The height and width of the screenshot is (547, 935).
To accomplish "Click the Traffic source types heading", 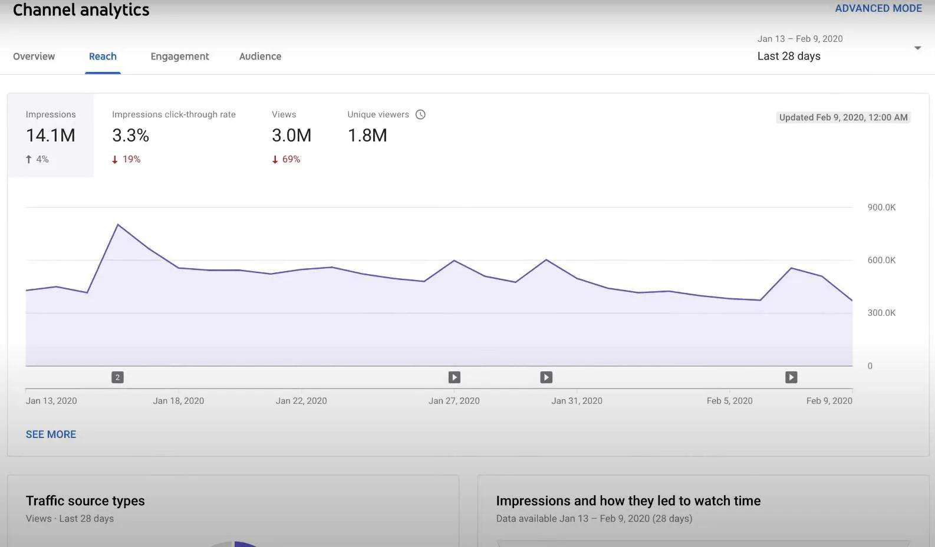I will 85,500.
